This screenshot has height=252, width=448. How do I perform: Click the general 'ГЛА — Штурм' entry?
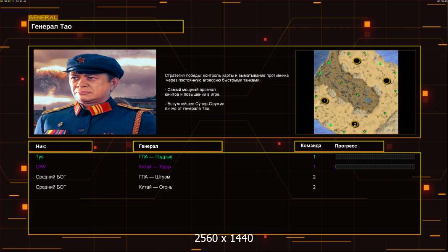155,177
